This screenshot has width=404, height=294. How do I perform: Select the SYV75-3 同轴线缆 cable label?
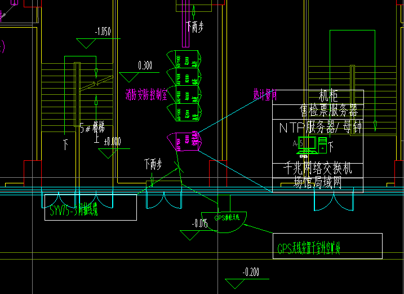[74, 210]
